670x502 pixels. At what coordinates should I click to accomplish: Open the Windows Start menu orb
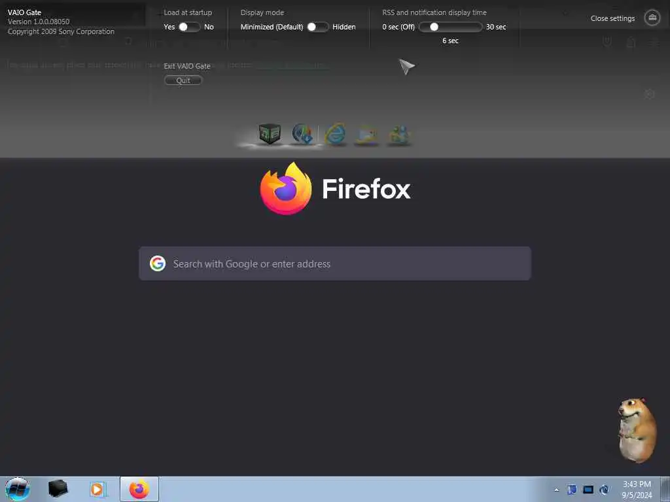(18, 489)
